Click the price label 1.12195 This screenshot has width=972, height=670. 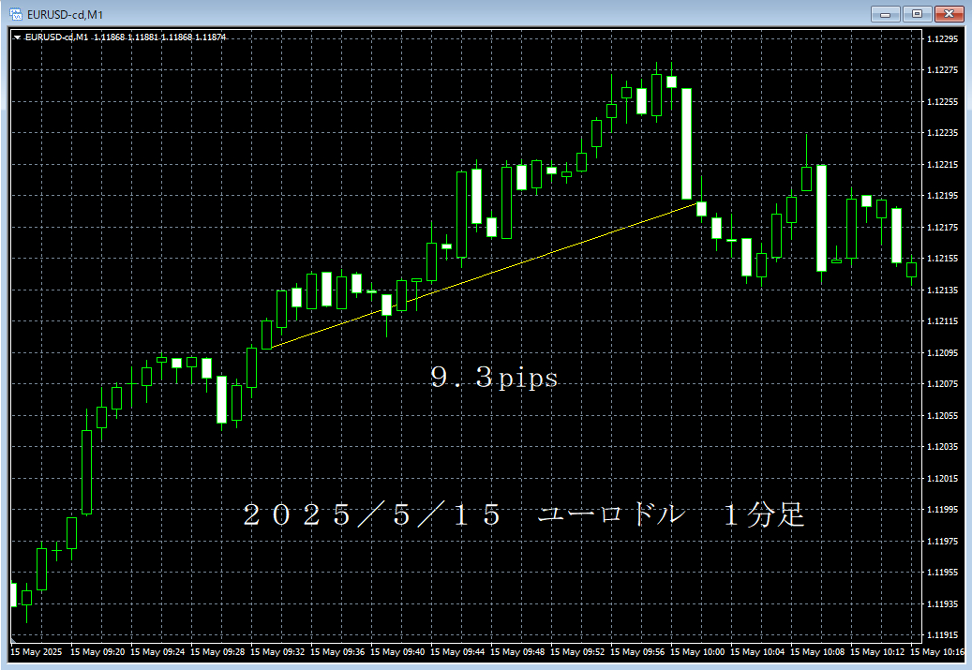click(x=942, y=195)
